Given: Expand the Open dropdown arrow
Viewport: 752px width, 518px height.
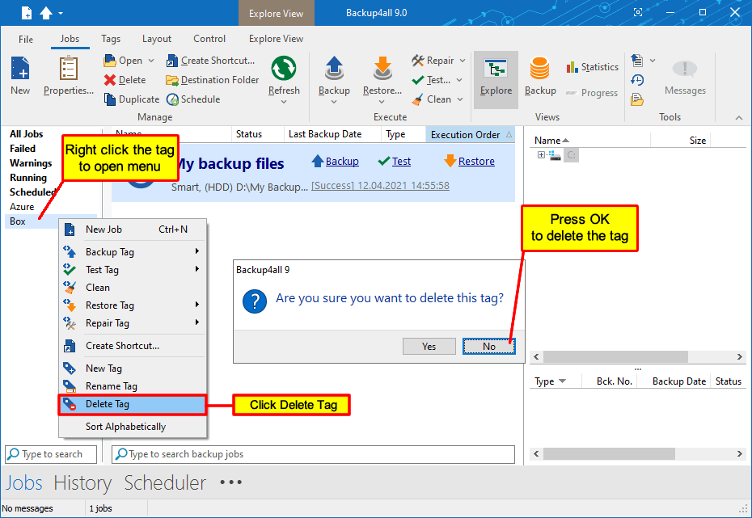Looking at the screenshot, I should [x=151, y=61].
